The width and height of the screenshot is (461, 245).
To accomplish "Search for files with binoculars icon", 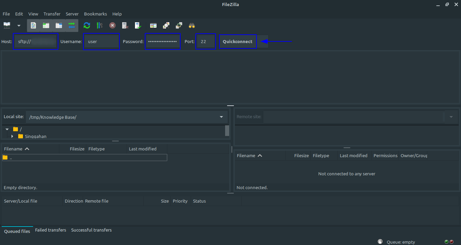I will coord(192,26).
